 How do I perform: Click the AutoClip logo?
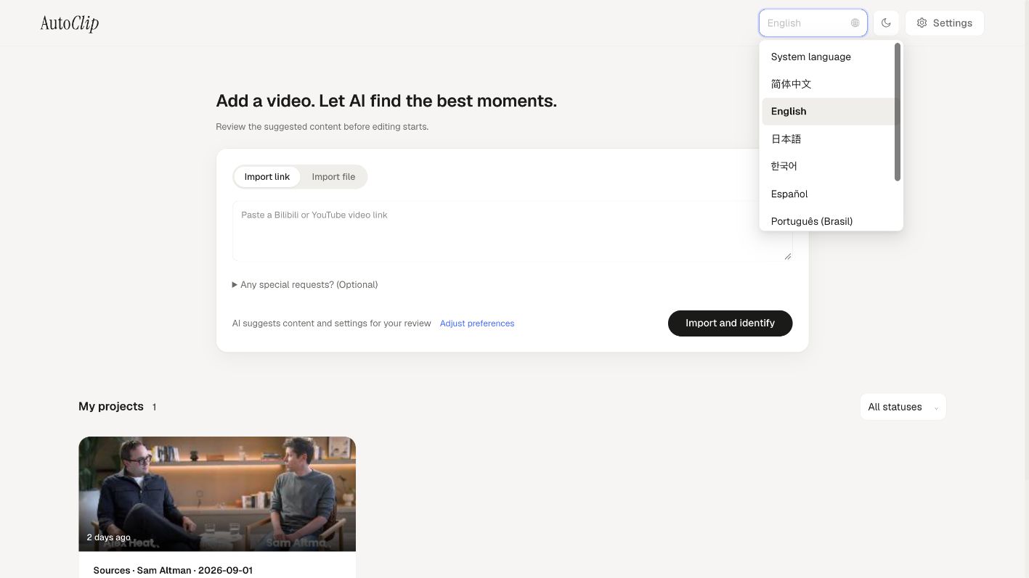pyautogui.click(x=70, y=23)
